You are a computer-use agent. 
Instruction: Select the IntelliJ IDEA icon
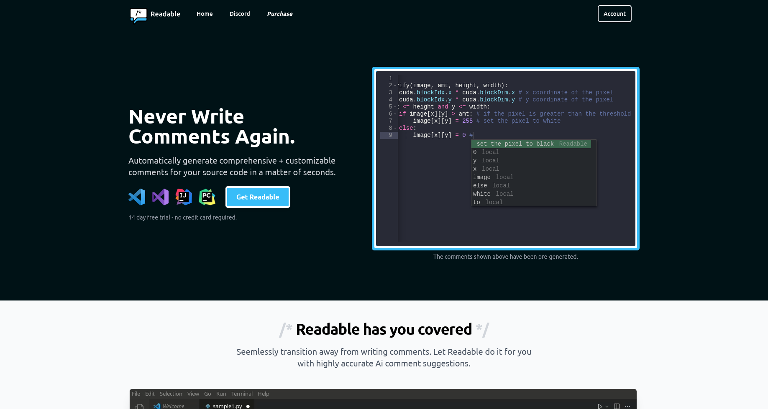184,197
